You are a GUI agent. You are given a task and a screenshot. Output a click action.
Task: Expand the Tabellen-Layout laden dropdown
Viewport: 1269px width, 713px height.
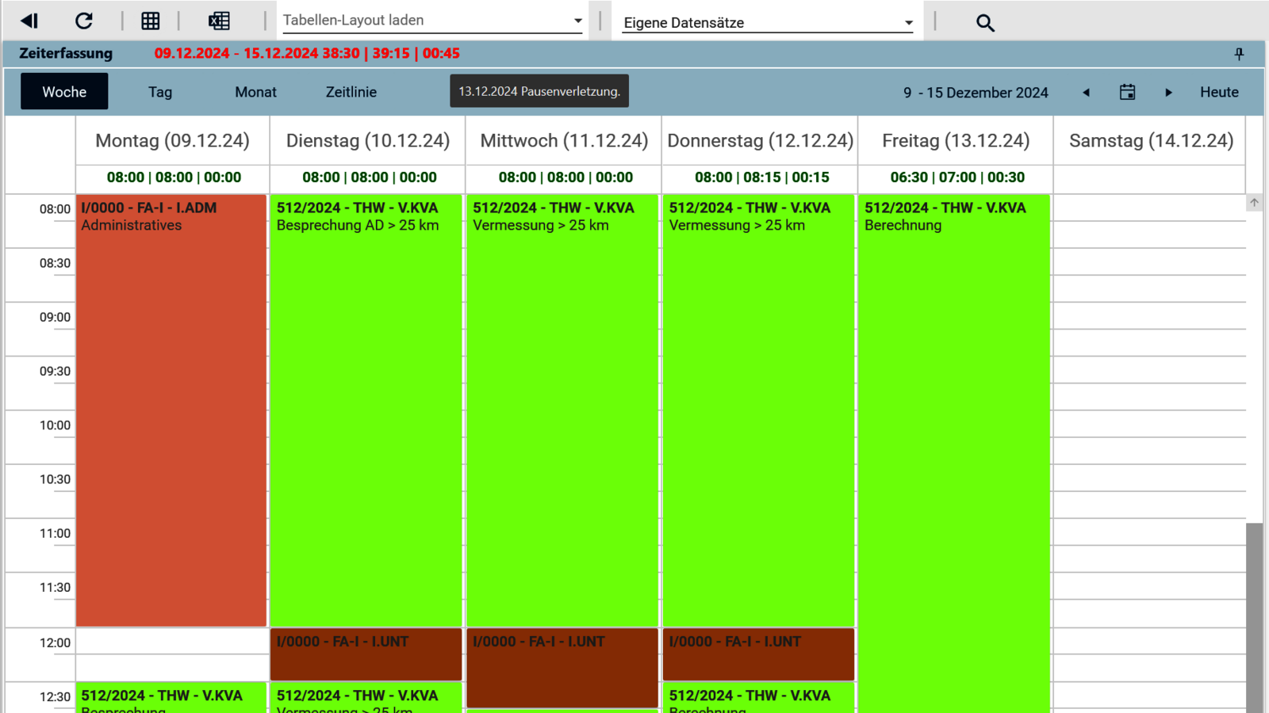(x=577, y=21)
